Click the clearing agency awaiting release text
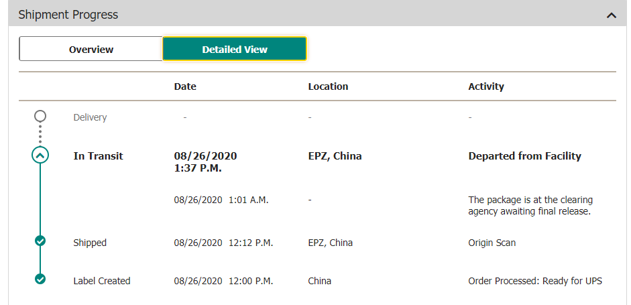 click(530, 206)
